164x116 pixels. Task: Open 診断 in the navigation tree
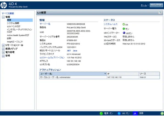(9, 38)
